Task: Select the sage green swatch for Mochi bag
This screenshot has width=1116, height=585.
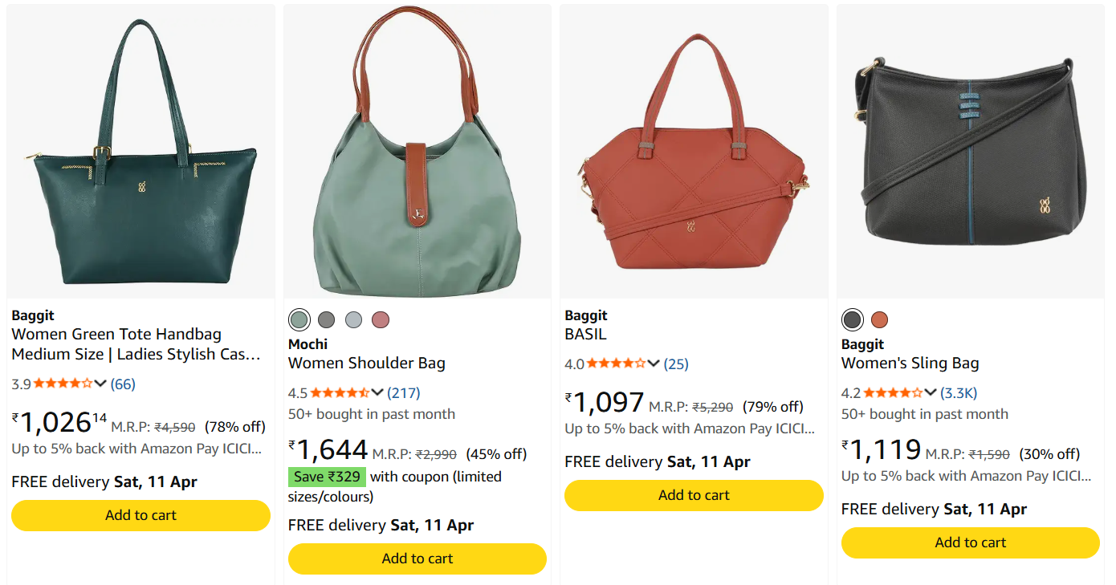Action: [x=299, y=319]
